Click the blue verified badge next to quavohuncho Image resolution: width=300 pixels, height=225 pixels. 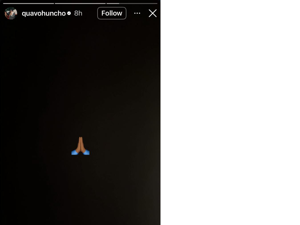pyautogui.click(x=69, y=13)
